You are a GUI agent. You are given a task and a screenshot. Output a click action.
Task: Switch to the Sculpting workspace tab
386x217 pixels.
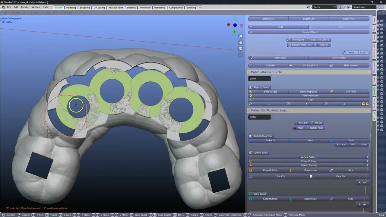[84, 8]
